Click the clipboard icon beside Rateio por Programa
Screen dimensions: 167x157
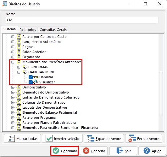[19, 118]
